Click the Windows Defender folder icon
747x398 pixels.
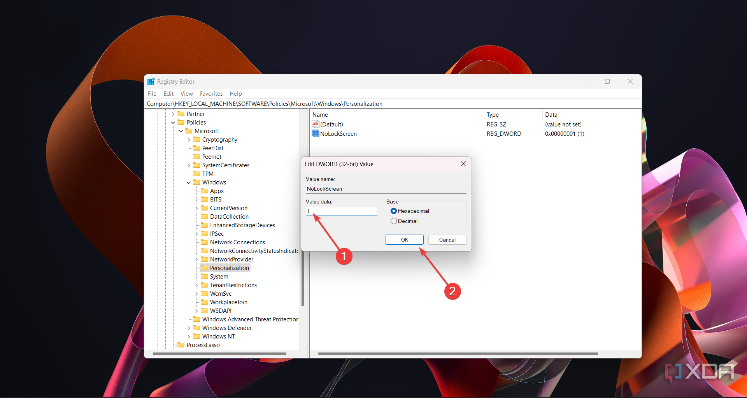pos(196,328)
